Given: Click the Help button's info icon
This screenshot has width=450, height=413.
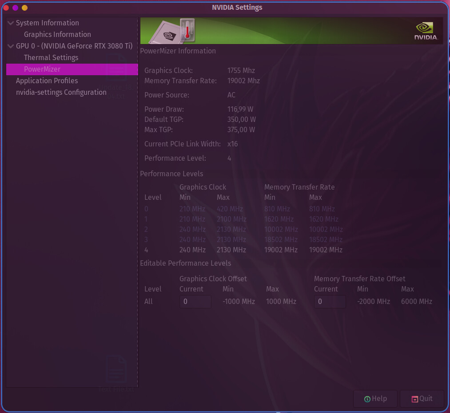Looking at the screenshot, I should [x=367, y=399].
